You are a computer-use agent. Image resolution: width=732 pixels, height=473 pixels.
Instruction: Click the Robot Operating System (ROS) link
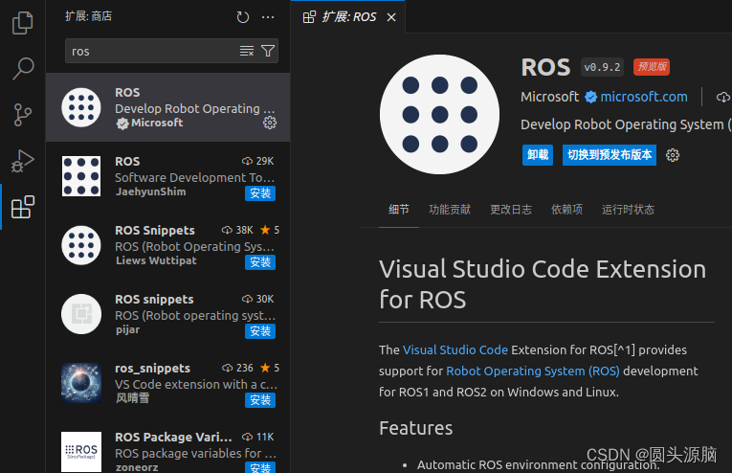533,371
